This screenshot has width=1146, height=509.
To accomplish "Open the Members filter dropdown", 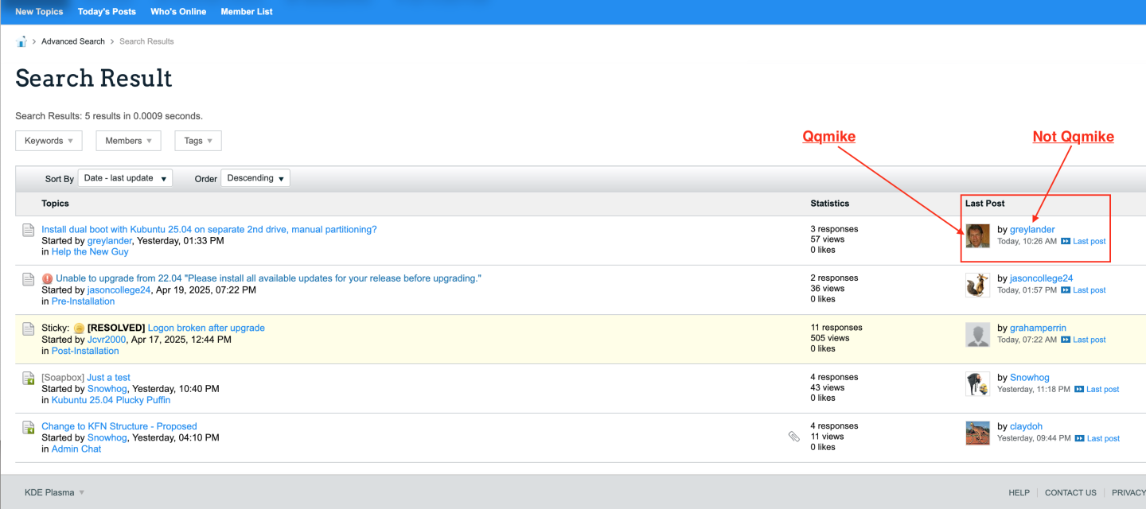I will pos(128,141).
